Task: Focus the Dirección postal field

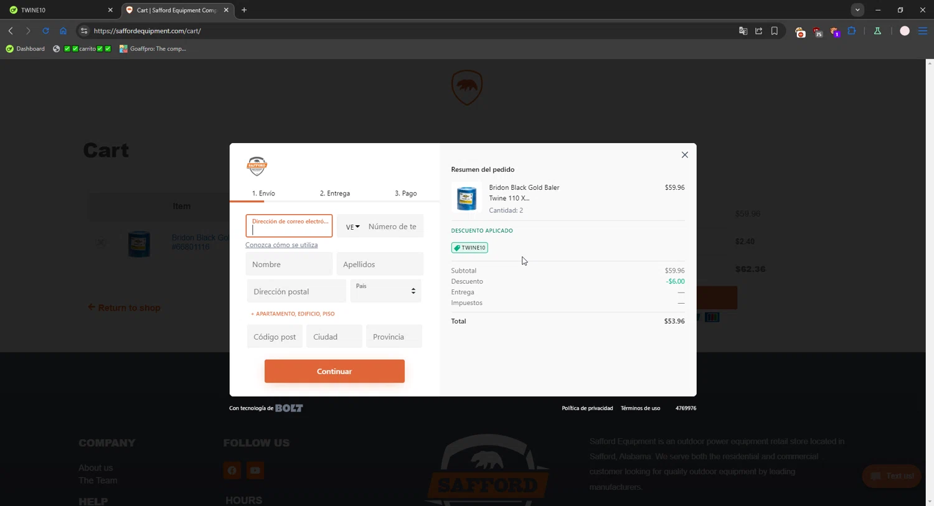Action: click(296, 291)
